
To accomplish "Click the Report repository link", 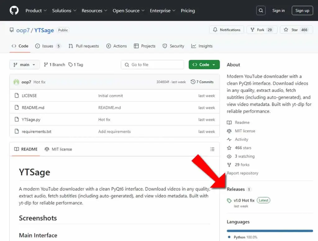I will [243, 173].
